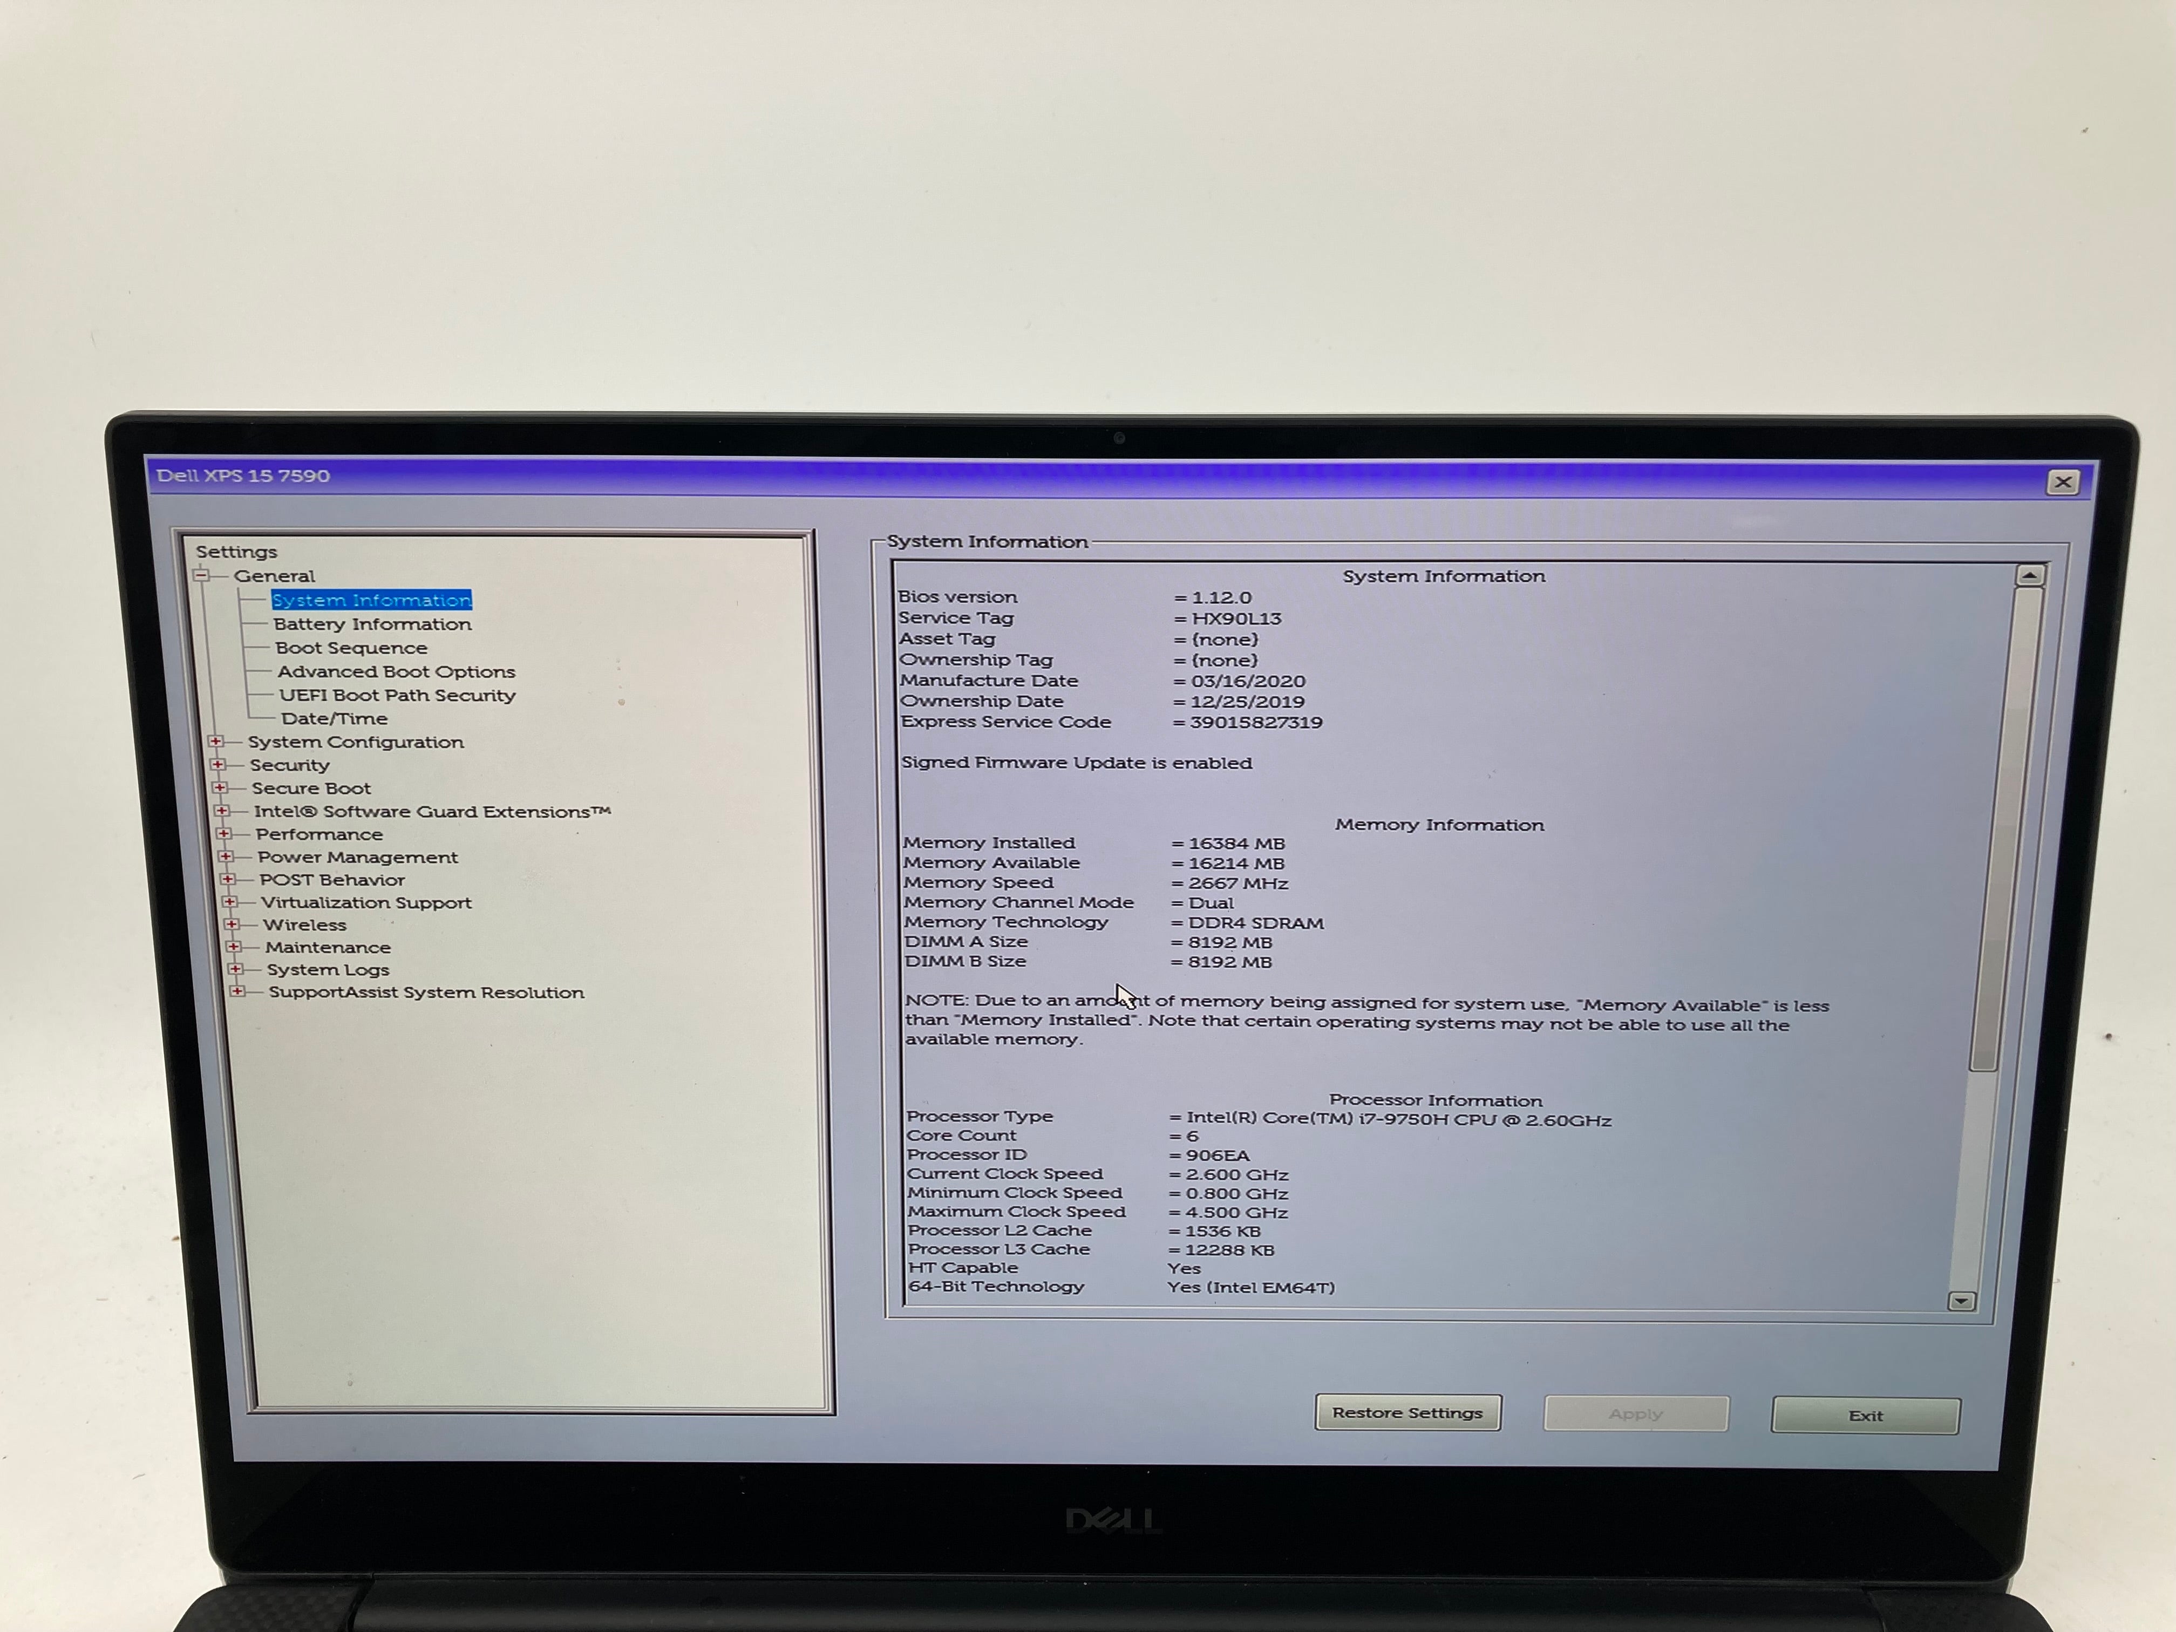This screenshot has height=1632, width=2176.
Task: Select the Power Management label
Action: (x=357, y=858)
